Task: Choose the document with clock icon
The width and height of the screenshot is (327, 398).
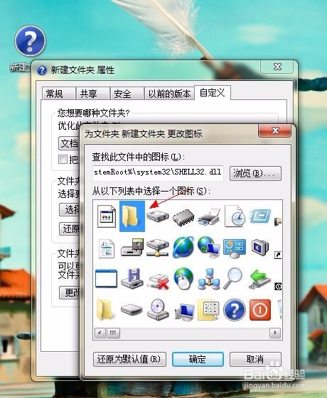Action: pos(235,216)
